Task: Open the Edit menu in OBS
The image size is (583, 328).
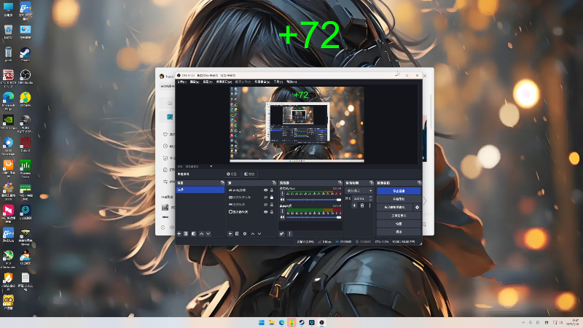Action: 195,82
